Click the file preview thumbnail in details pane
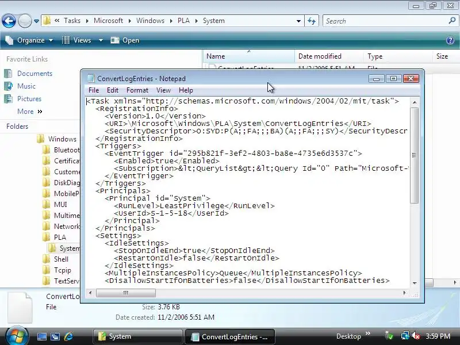Viewport: 460px width, 345px height. [20, 308]
